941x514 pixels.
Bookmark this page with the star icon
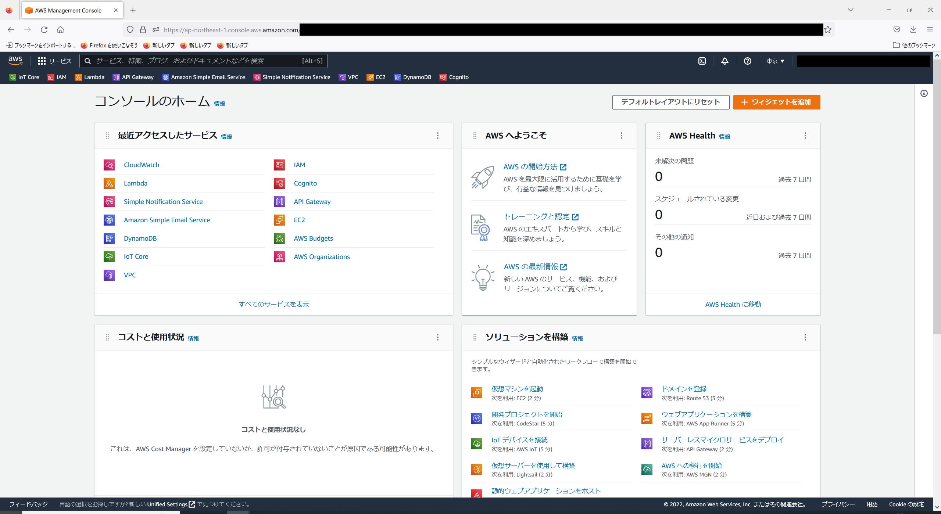click(x=827, y=30)
